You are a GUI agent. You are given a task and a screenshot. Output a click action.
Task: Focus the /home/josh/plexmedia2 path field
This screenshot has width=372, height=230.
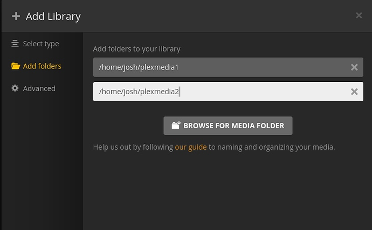pyautogui.click(x=228, y=92)
